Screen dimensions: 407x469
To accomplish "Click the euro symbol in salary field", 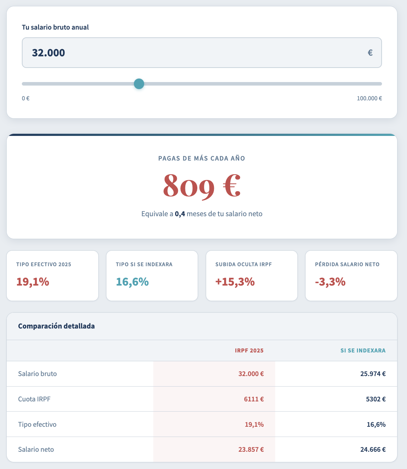I will point(370,53).
